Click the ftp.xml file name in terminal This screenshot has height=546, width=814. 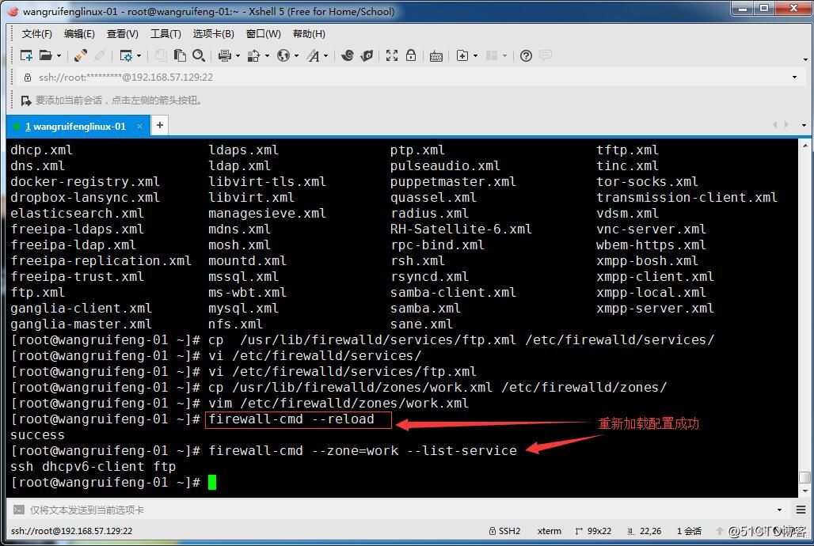[x=37, y=292]
